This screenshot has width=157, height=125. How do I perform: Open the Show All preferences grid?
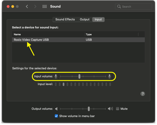tap(45, 7)
